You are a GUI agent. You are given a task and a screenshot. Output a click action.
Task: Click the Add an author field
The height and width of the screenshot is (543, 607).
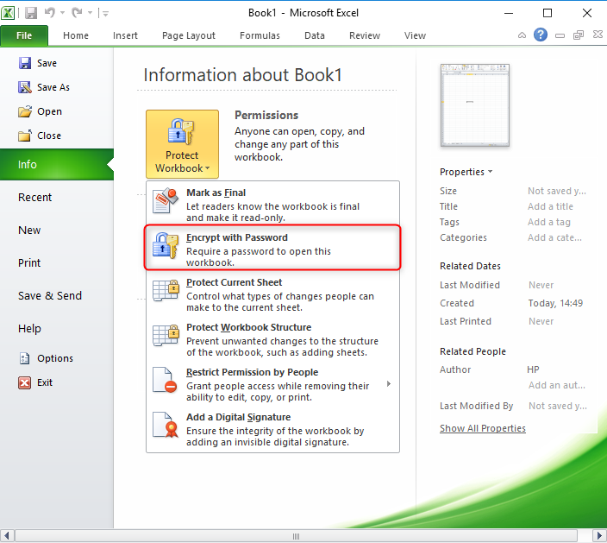point(557,385)
